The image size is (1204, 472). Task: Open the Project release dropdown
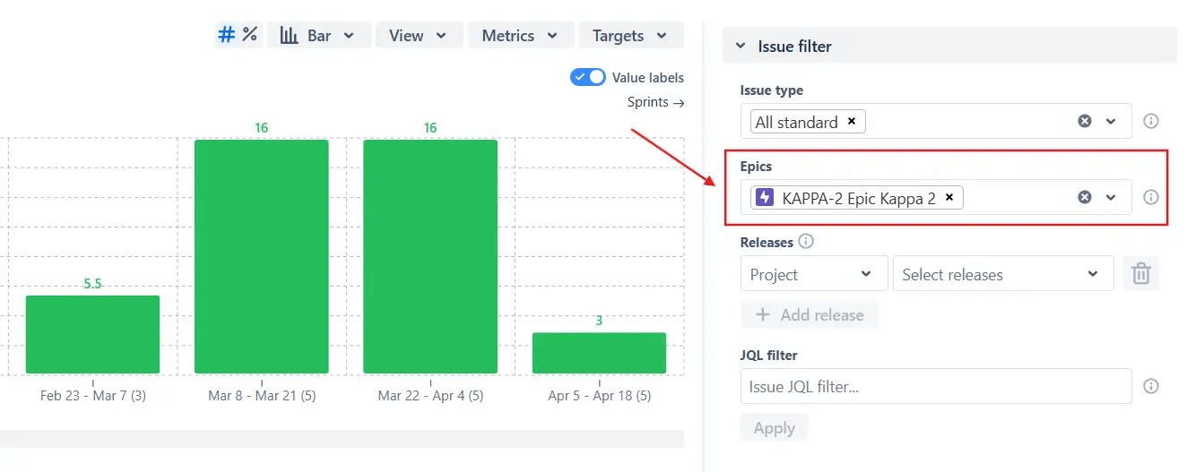click(x=813, y=274)
